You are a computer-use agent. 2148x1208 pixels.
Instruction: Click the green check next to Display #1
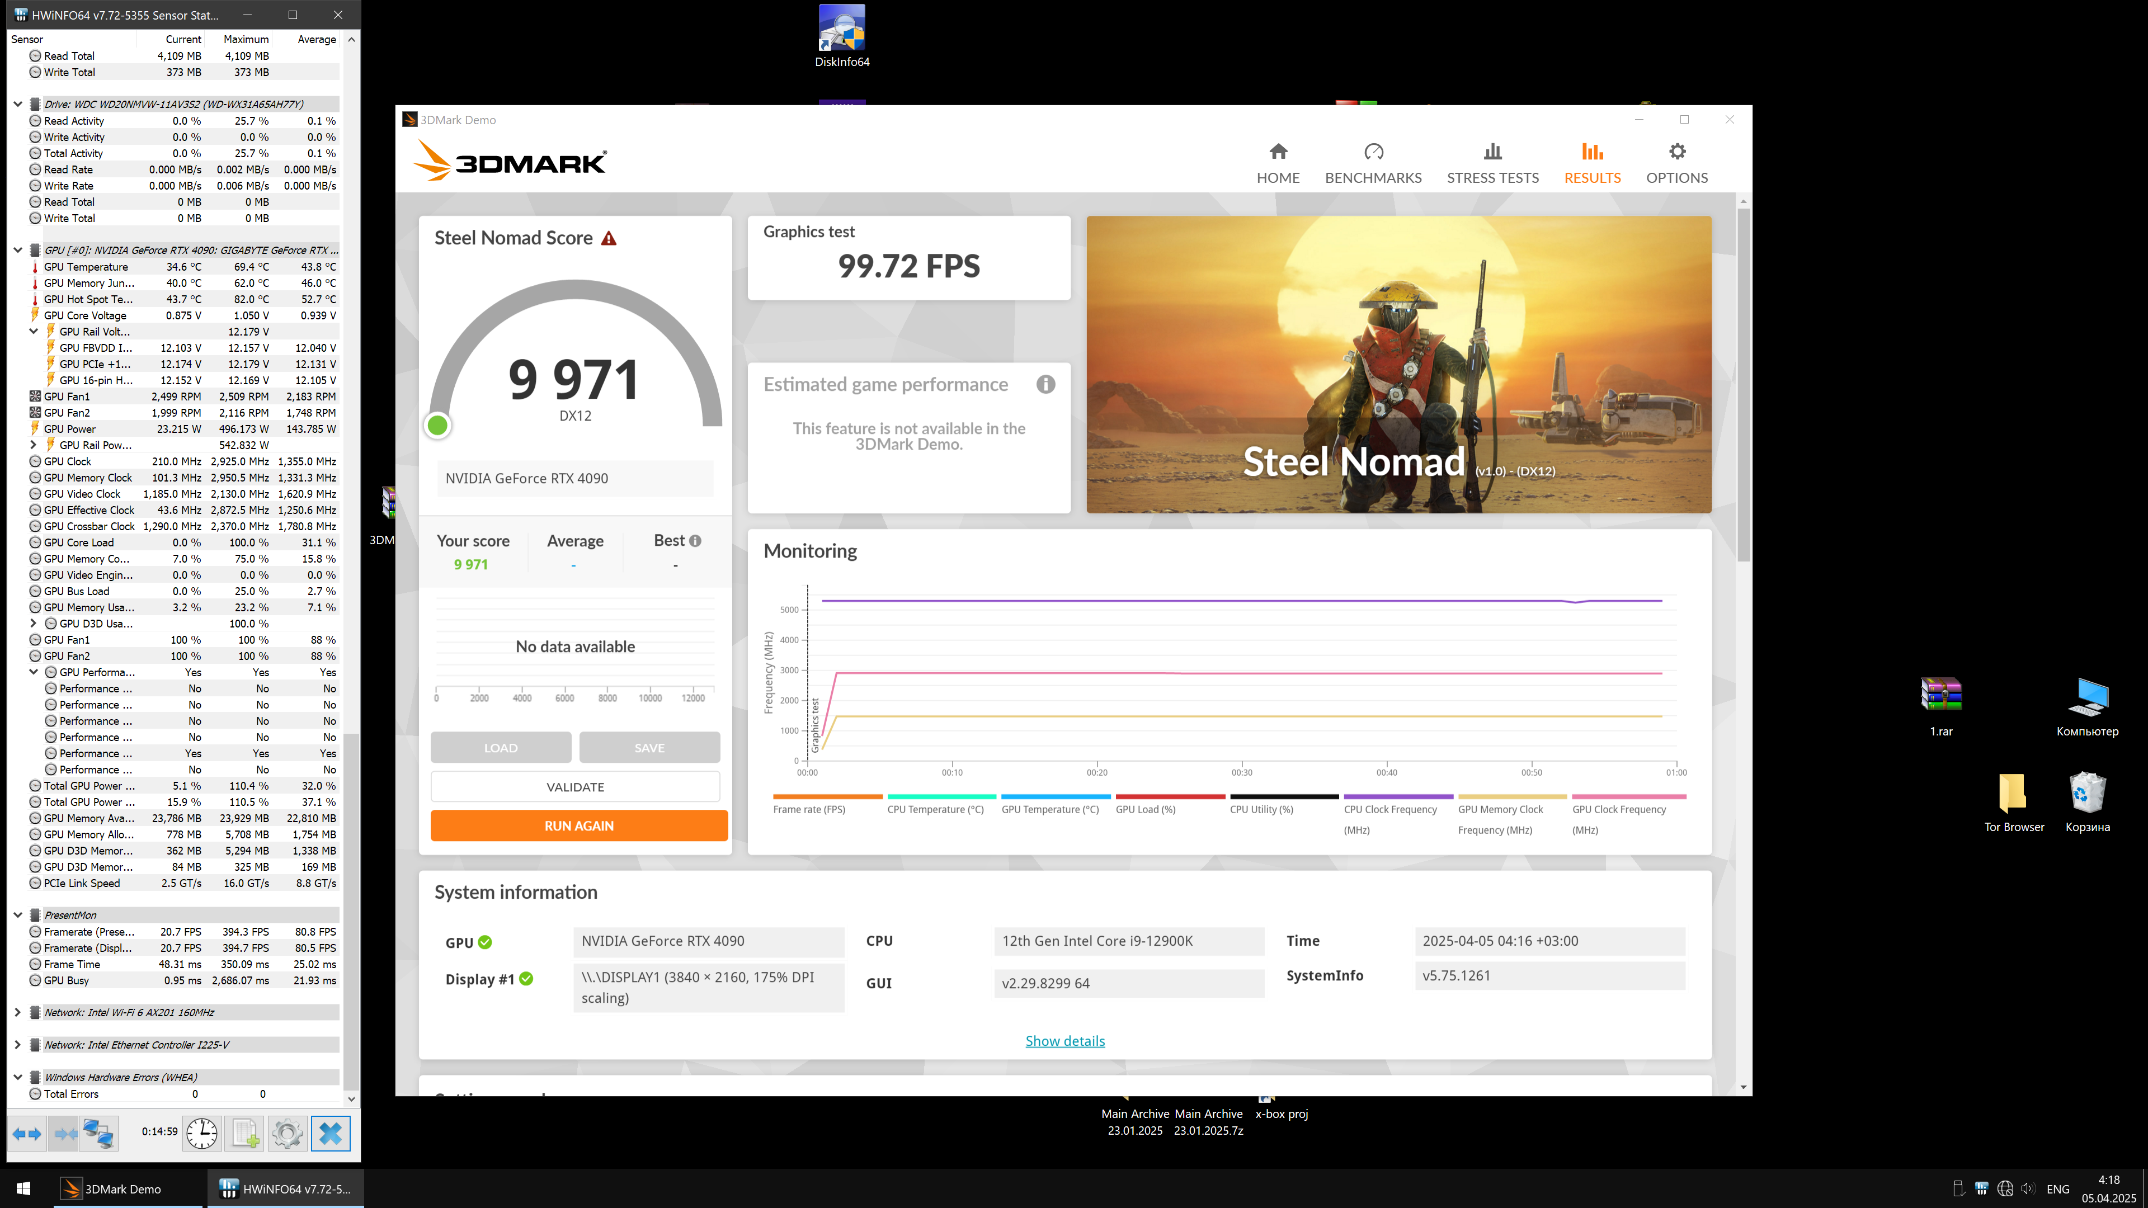click(526, 979)
